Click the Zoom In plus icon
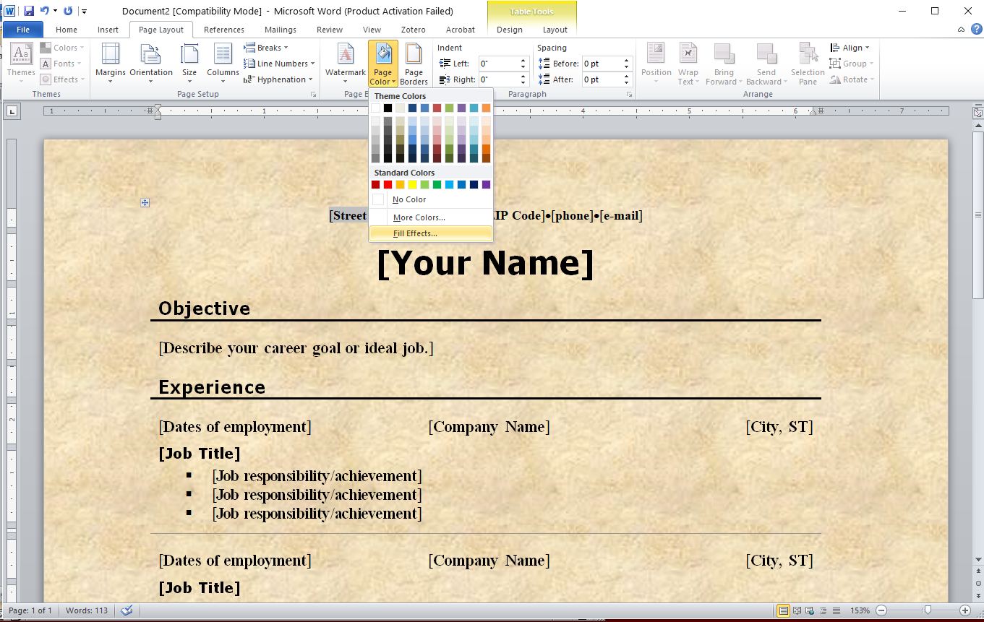This screenshot has width=984, height=622. pyautogui.click(x=964, y=610)
